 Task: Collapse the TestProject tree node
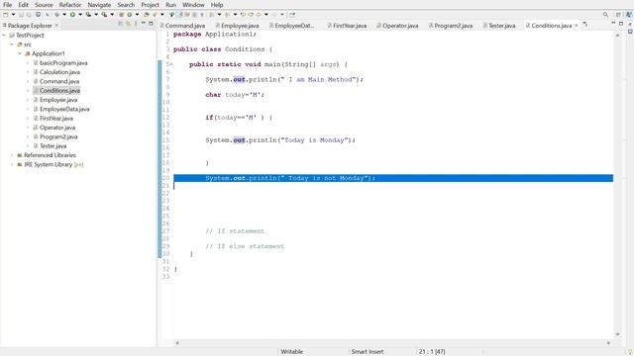click(4, 36)
